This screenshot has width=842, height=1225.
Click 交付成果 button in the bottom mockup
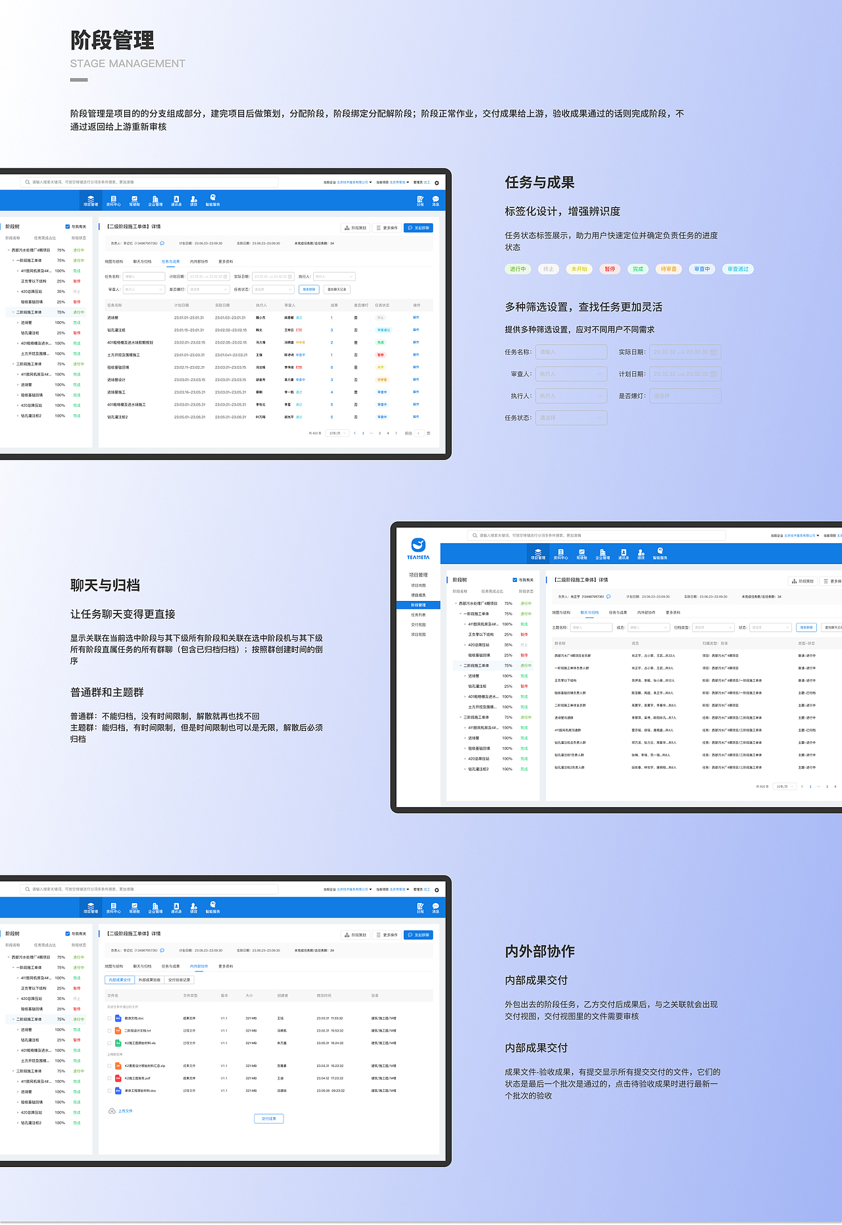point(268,1118)
